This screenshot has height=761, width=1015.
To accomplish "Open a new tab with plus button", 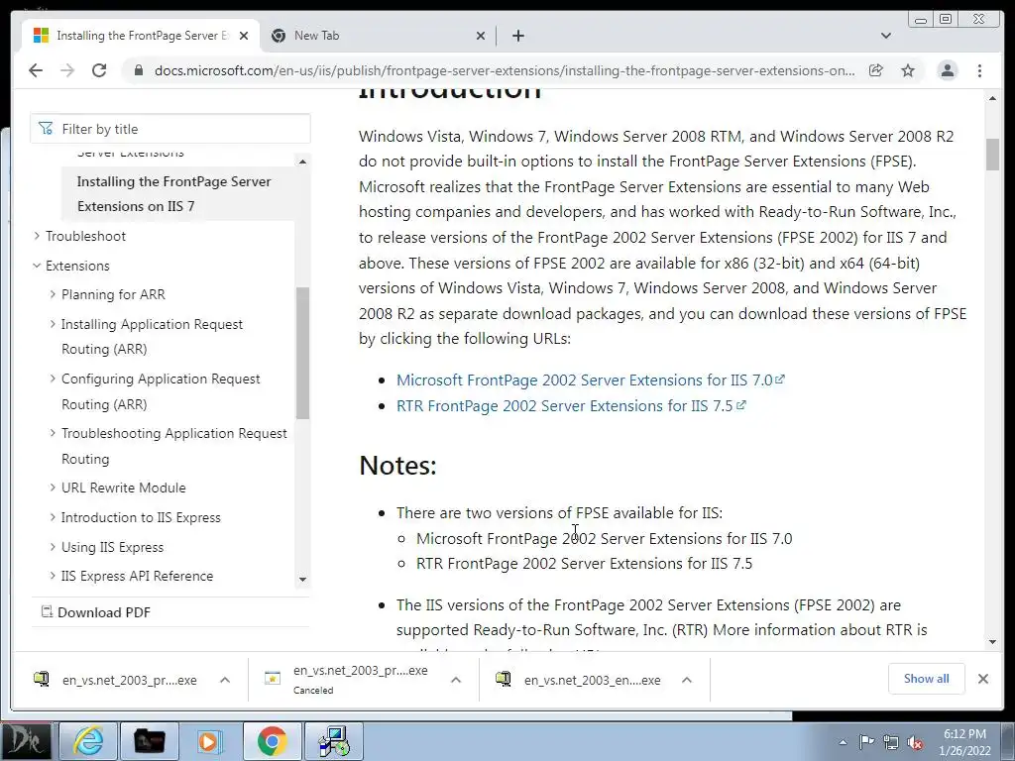I will (517, 36).
